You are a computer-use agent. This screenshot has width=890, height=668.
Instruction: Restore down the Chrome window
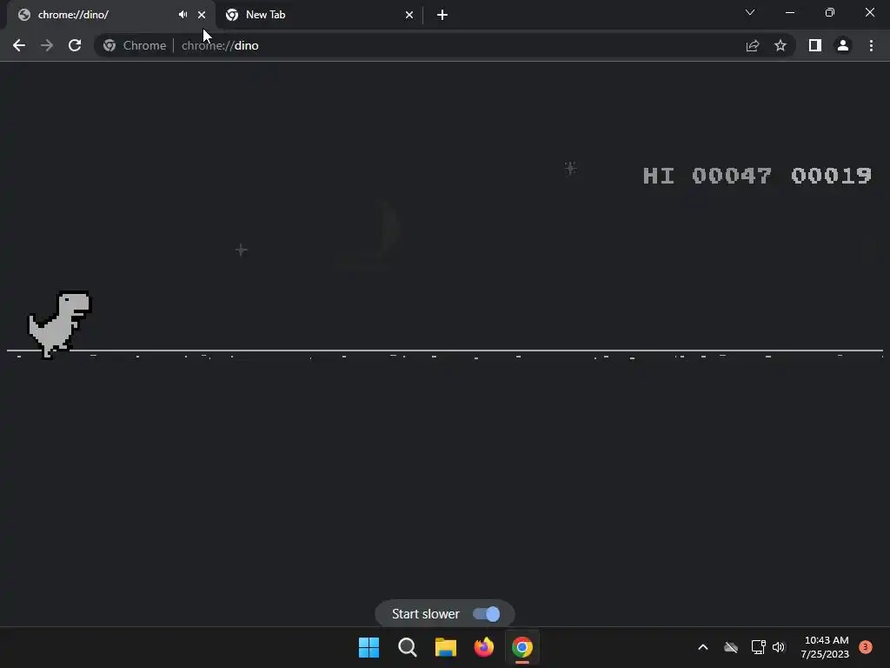pyautogui.click(x=830, y=12)
